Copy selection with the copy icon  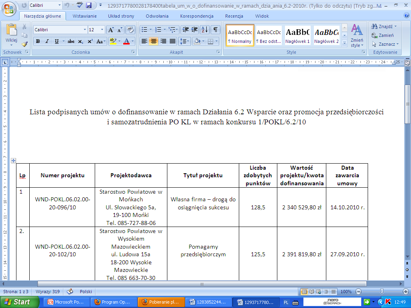pos(24,35)
